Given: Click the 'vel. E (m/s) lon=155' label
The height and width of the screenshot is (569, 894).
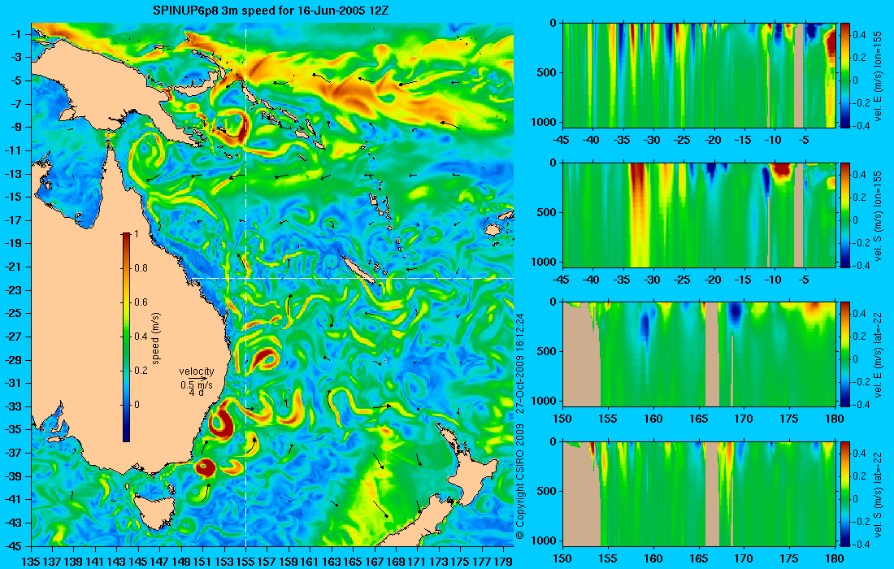Looking at the screenshot, I should 878,76.
